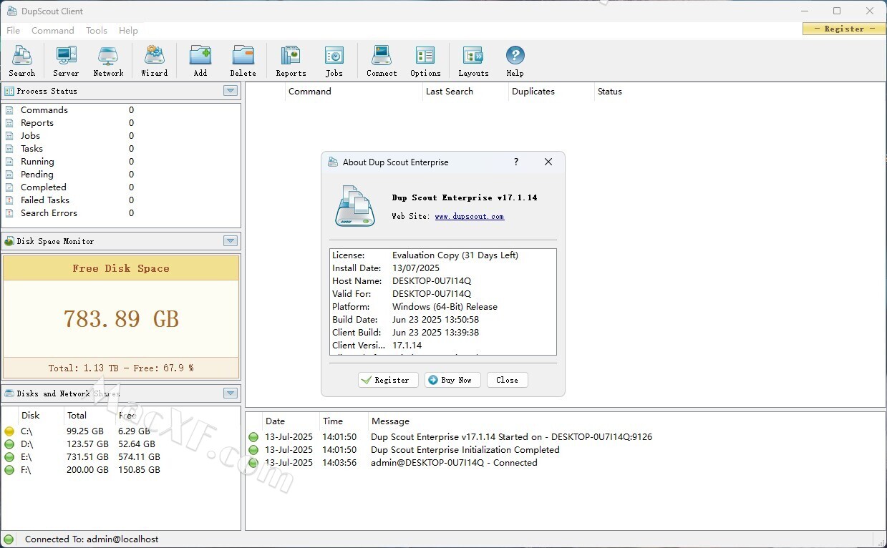Click the Commands row icon in Process Status

click(x=9, y=110)
